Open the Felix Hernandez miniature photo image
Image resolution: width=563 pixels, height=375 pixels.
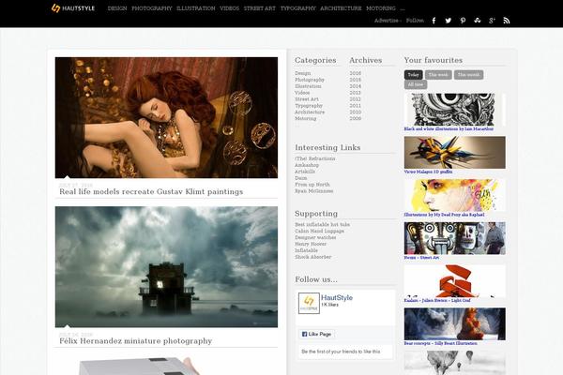(166, 266)
